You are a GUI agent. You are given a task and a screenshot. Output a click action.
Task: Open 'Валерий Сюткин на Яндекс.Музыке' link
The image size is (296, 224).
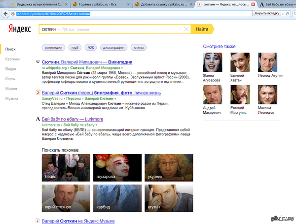tap(78, 221)
